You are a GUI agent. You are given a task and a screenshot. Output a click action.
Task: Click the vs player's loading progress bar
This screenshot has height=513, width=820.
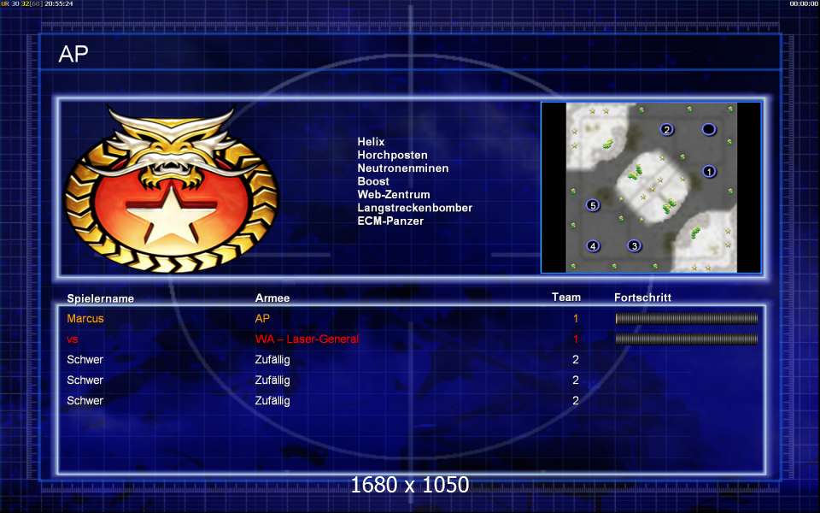click(x=687, y=339)
